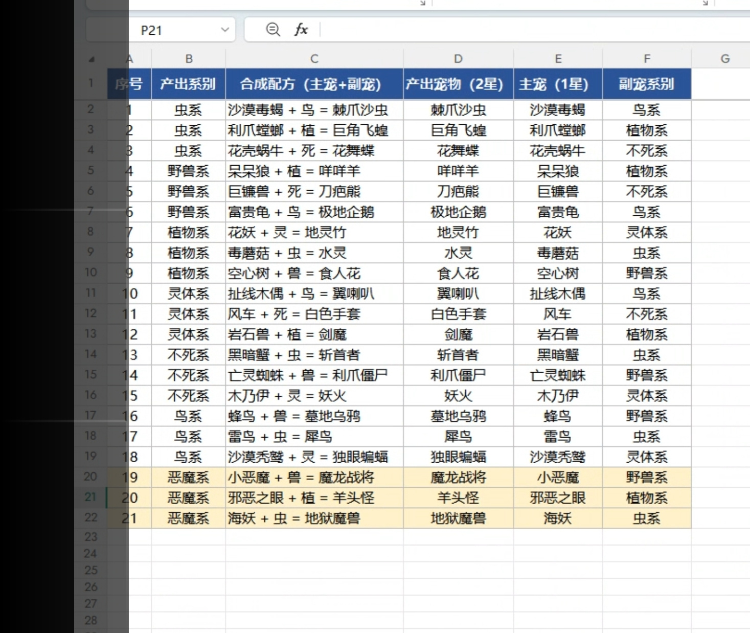Select column F header
750x633 pixels.
coord(647,59)
